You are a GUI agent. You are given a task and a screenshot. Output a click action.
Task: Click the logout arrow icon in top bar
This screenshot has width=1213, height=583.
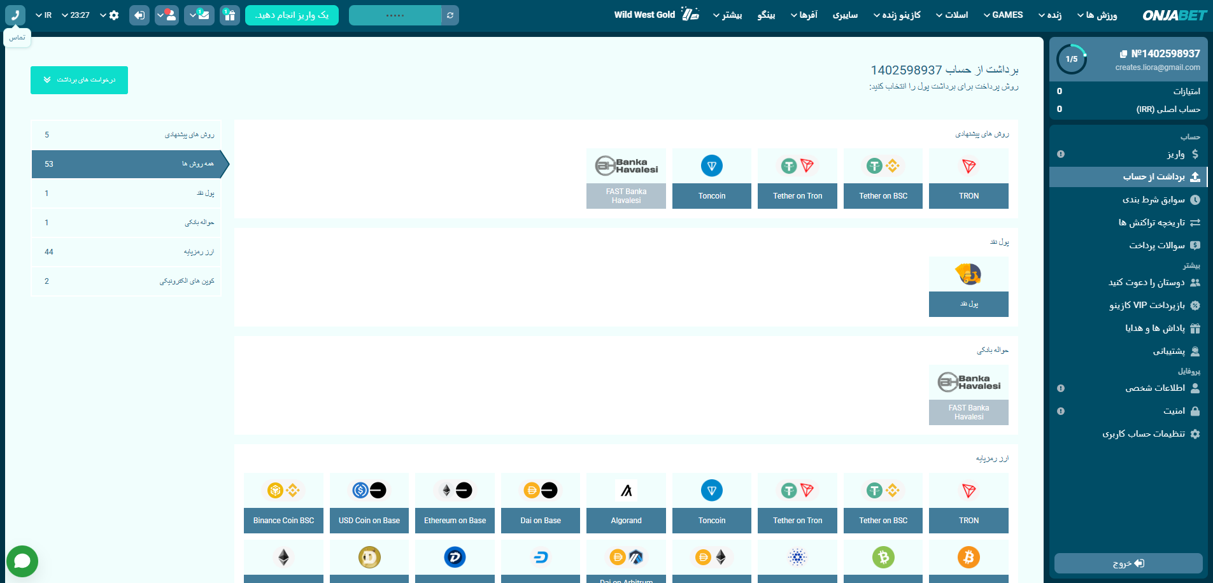(139, 15)
